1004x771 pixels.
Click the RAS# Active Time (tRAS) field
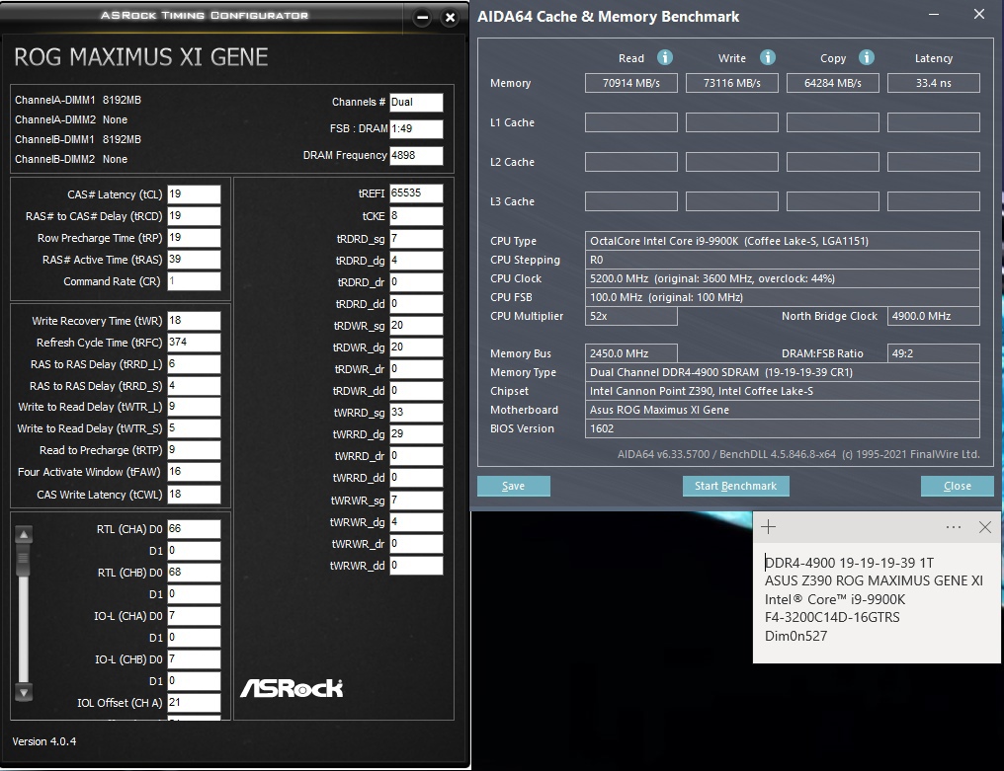194,260
